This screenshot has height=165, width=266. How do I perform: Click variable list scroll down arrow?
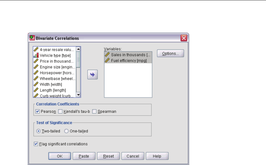pos(78,95)
